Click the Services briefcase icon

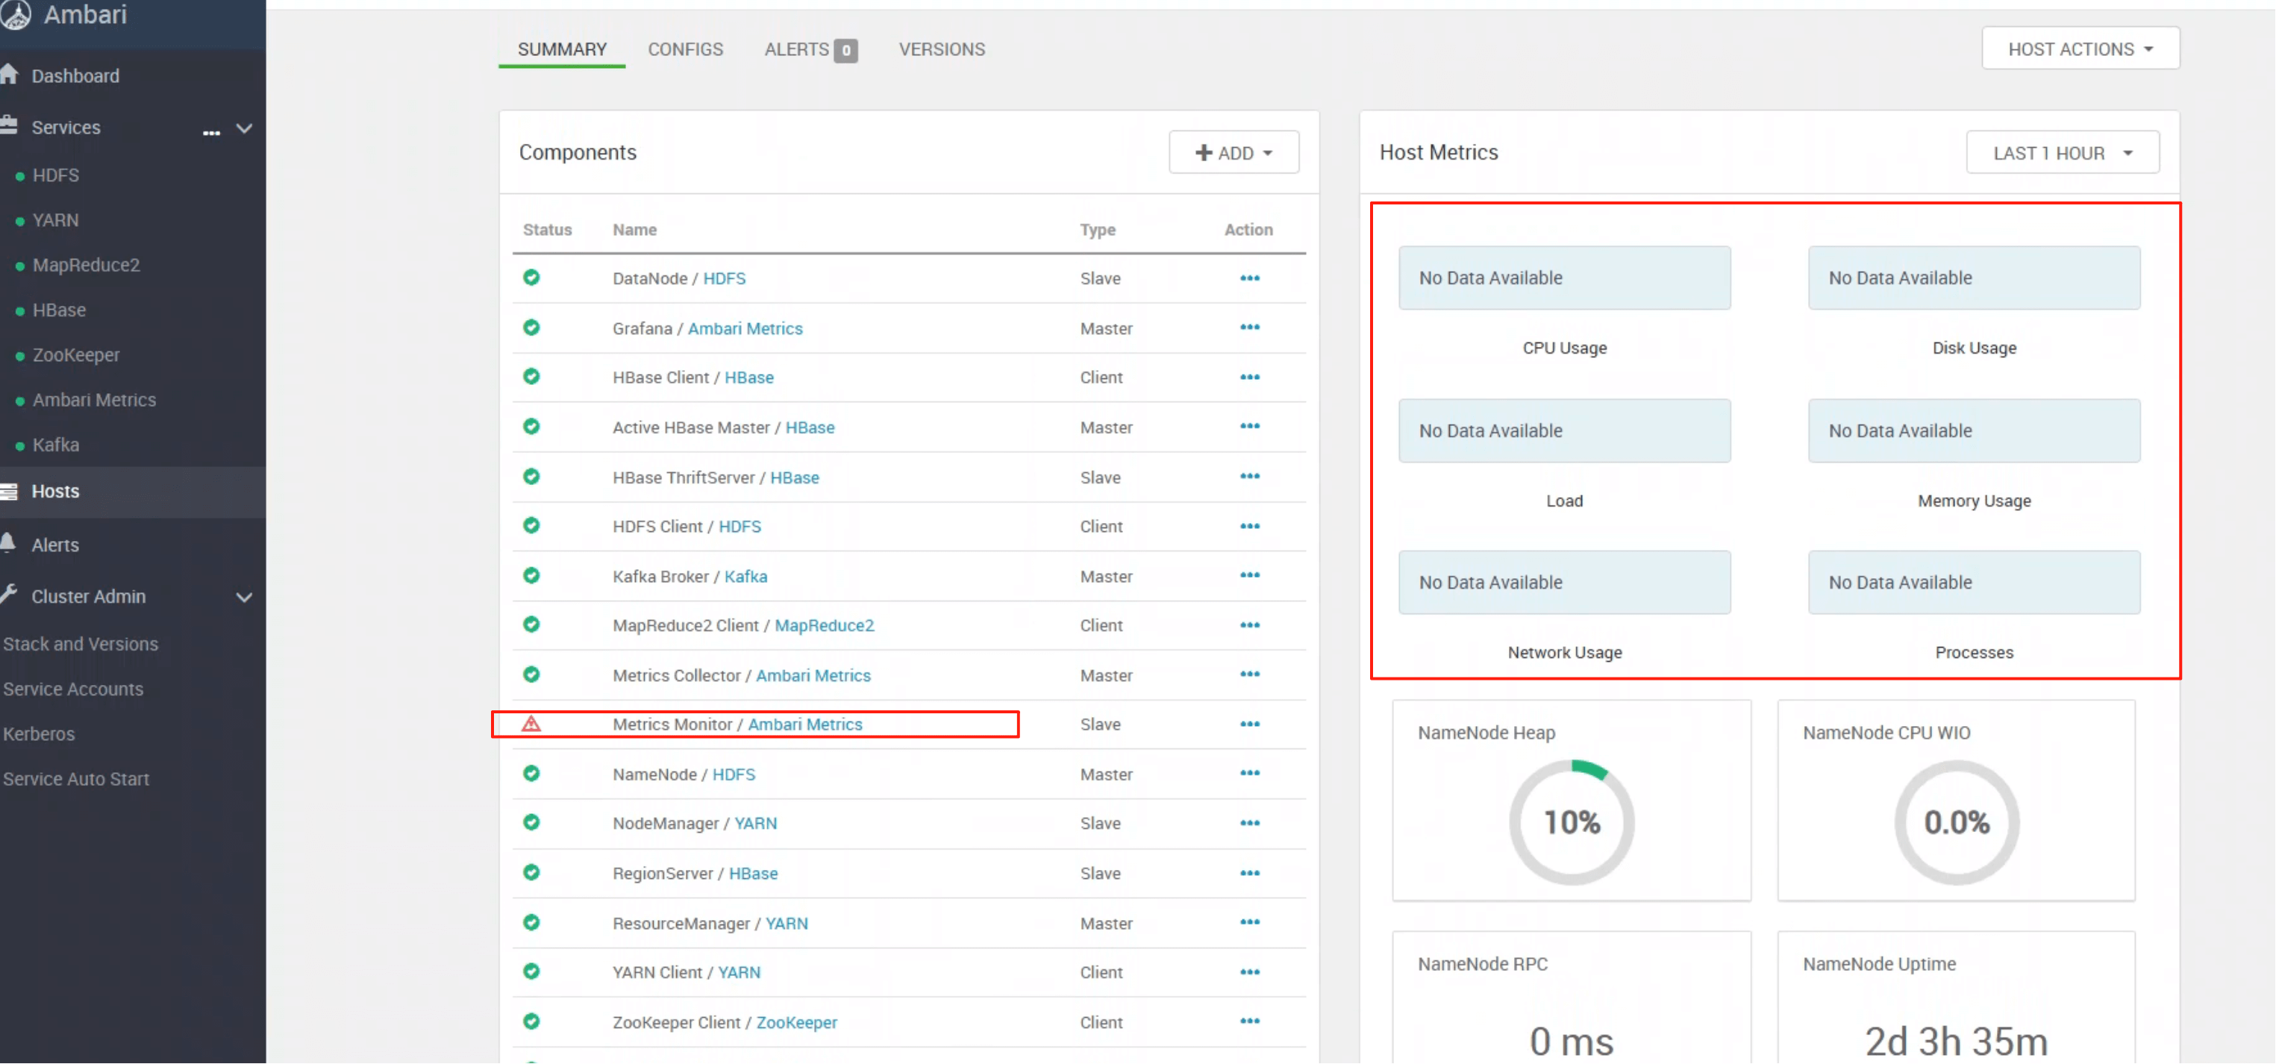[10, 125]
